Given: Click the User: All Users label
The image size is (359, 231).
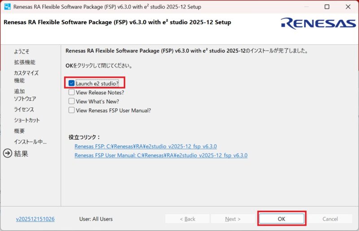Looking at the screenshot, I should tap(96, 219).
